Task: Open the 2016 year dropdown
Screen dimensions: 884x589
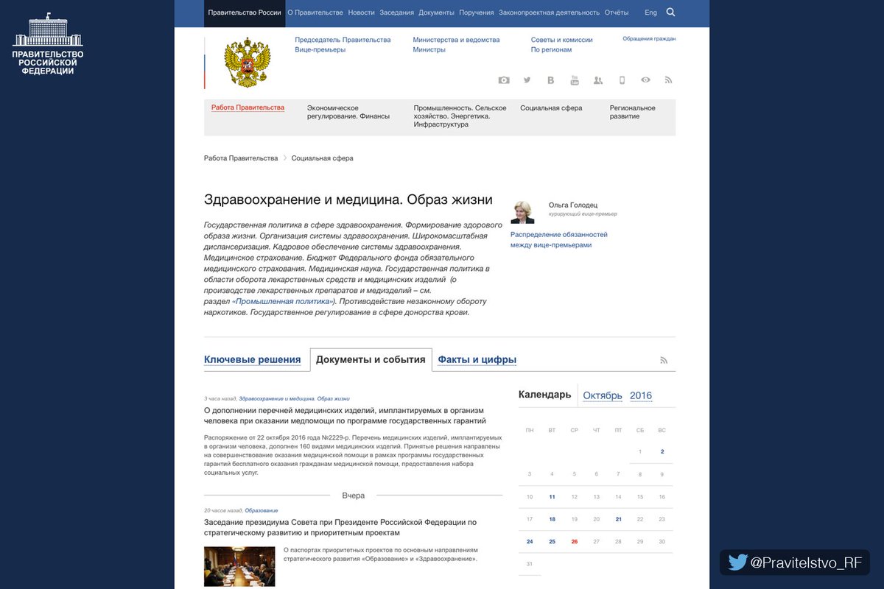Action: [x=641, y=395]
